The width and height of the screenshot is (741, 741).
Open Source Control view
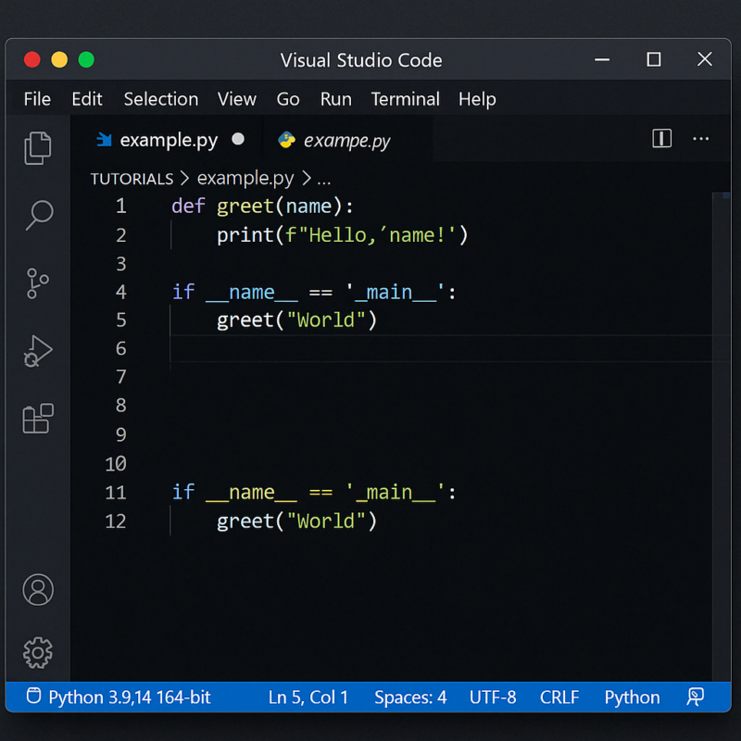pos(37,283)
